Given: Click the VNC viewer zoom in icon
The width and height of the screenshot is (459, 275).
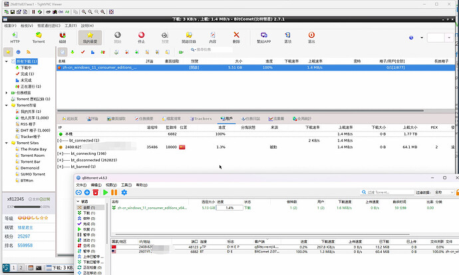Looking at the screenshot, I should pos(84,12).
